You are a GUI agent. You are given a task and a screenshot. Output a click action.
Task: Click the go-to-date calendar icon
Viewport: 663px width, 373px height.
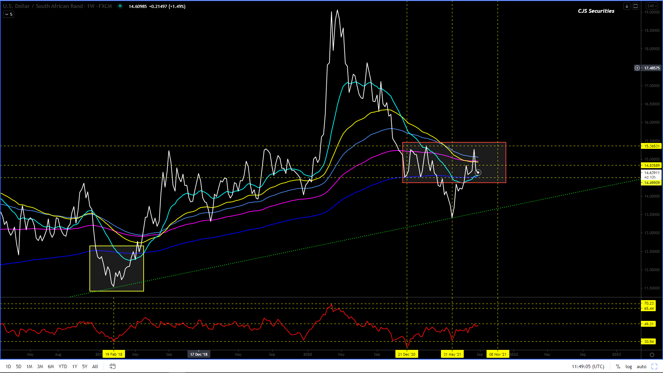click(x=112, y=366)
